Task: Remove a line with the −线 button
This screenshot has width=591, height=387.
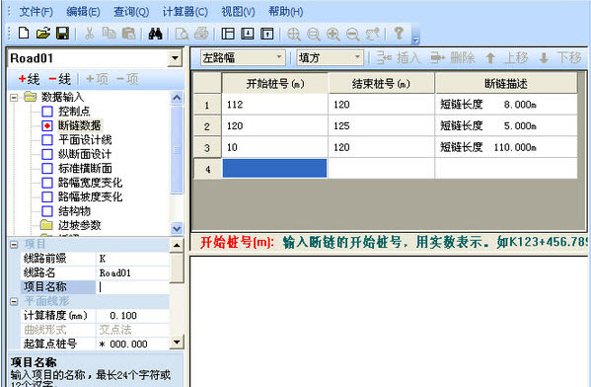Action: point(59,79)
